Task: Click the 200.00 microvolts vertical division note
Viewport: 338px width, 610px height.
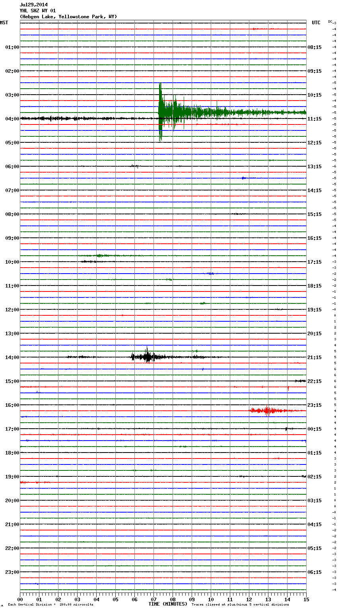Action: (x=51, y=604)
